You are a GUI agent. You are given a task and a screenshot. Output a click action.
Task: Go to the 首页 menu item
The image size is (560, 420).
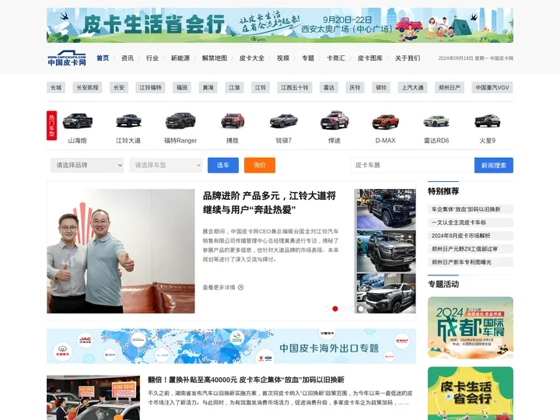click(103, 58)
